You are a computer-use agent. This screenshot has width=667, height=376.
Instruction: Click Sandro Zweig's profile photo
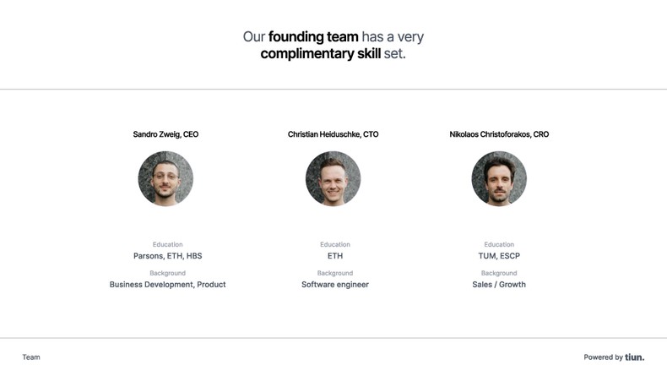pyautogui.click(x=165, y=179)
